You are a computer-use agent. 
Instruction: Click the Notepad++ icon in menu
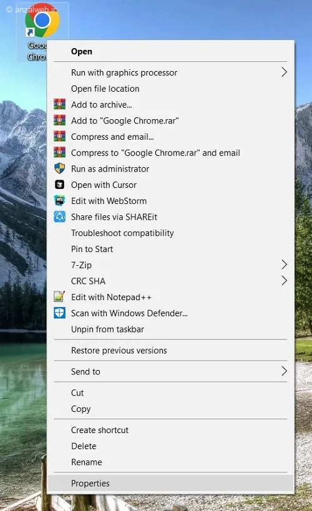pyautogui.click(x=59, y=296)
